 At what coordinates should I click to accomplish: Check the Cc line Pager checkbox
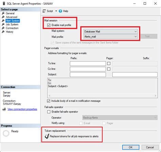[x=109, y=69]
